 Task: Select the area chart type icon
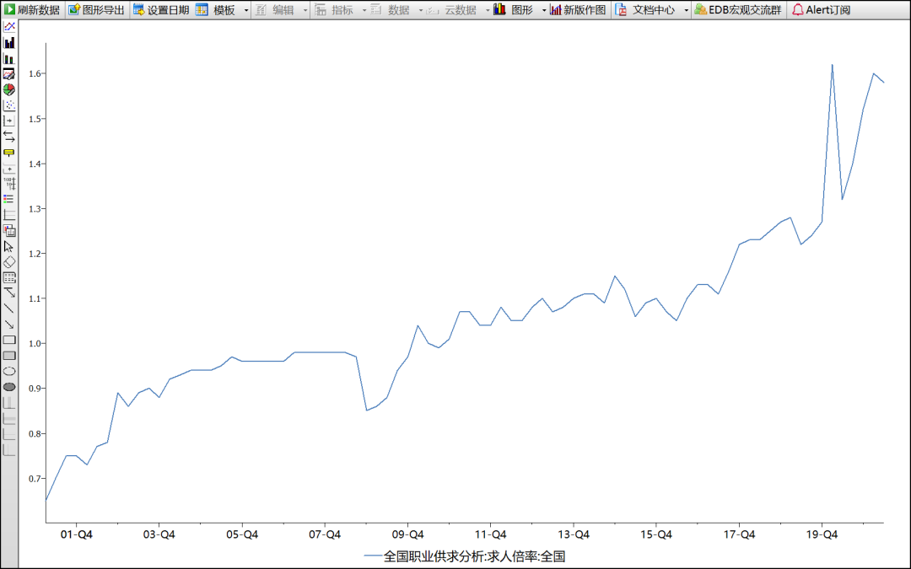[x=9, y=73]
